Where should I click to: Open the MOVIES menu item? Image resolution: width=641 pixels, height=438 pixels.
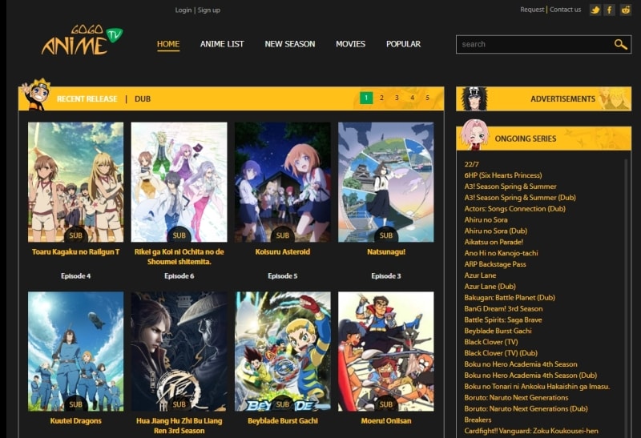pyautogui.click(x=350, y=44)
